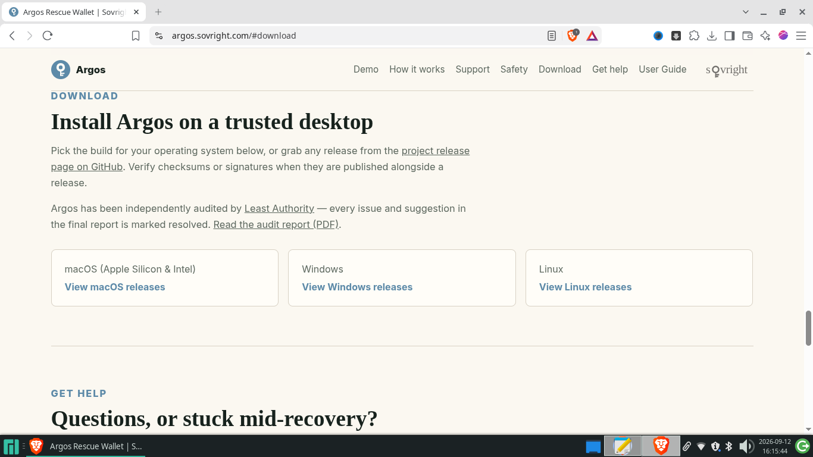Open Bluetooth tray icon
This screenshot has width=813, height=457.
(x=729, y=446)
